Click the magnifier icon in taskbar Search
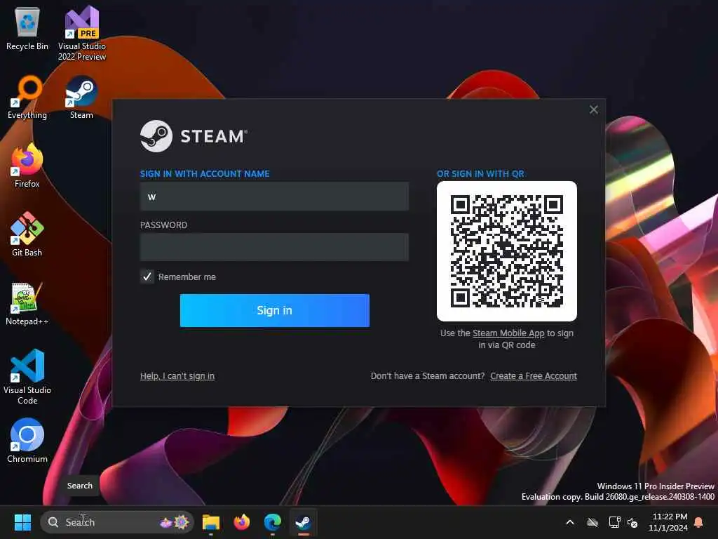Image resolution: width=718 pixels, height=539 pixels. [53, 522]
